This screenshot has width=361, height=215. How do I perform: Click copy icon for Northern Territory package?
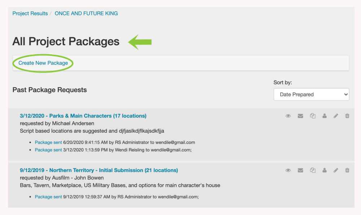pos(313,170)
